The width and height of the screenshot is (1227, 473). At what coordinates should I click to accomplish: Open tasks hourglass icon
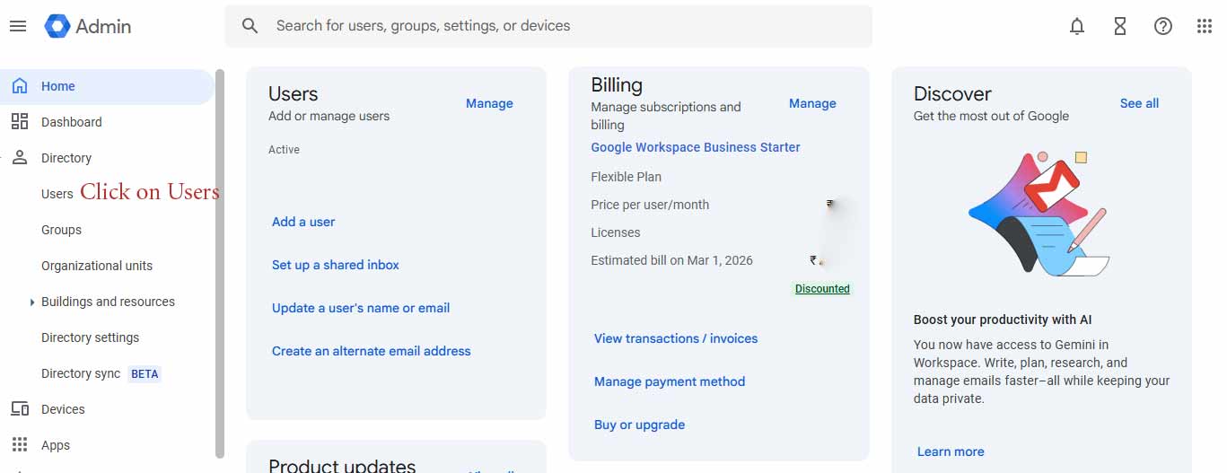coord(1120,26)
